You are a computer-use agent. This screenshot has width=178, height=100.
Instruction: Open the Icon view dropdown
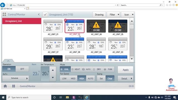pyautogui.click(x=128, y=15)
